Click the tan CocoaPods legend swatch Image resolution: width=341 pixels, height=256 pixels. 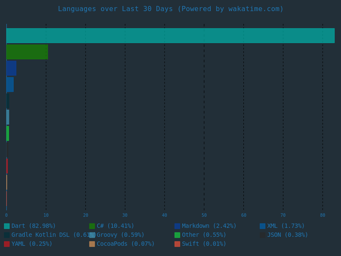[x=92, y=244]
